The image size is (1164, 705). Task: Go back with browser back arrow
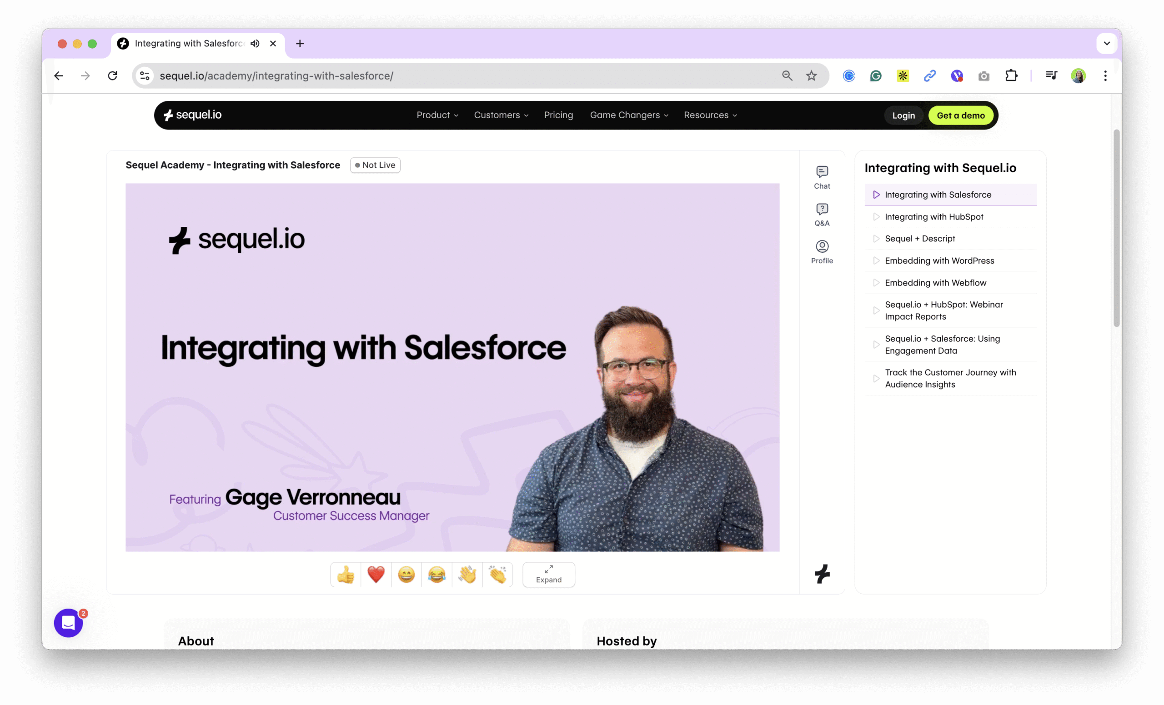click(59, 75)
